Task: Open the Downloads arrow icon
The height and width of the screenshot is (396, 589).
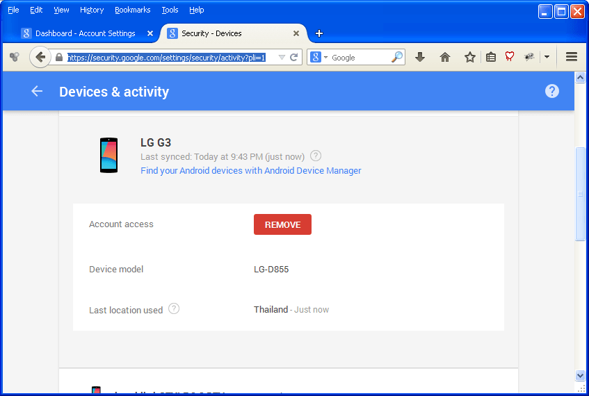Action: (x=420, y=57)
